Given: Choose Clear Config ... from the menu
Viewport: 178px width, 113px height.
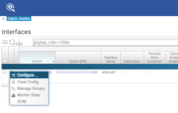Looking at the screenshot, I should pyautogui.click(x=29, y=82).
